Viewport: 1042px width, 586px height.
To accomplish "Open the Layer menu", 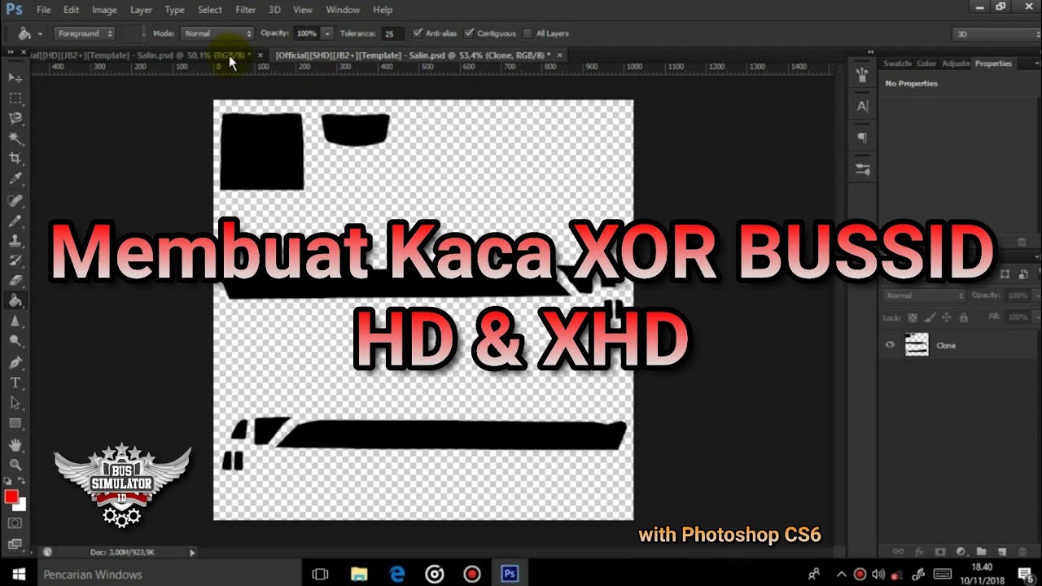I will [x=141, y=10].
